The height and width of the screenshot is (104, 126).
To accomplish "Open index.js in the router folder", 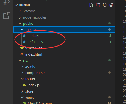I will (x=33, y=85).
